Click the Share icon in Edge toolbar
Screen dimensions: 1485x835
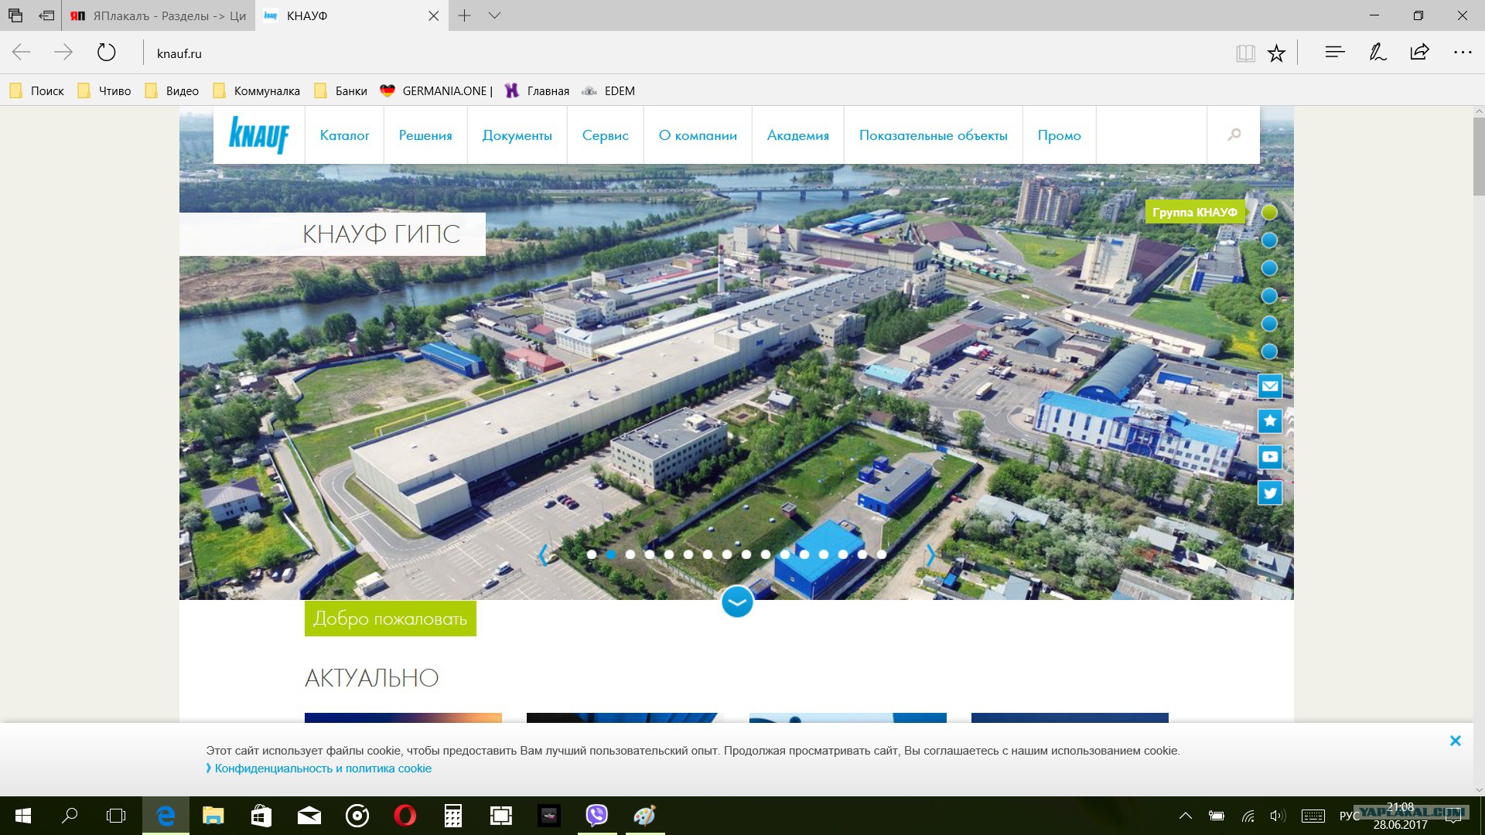pyautogui.click(x=1419, y=53)
